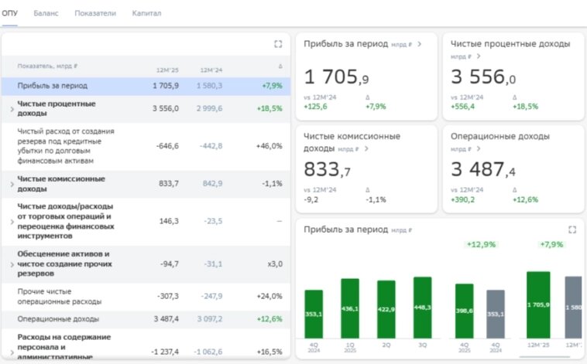This screenshot has height=364, width=587.
Task: Click the Операционные доходы table row
Action: (x=146, y=319)
